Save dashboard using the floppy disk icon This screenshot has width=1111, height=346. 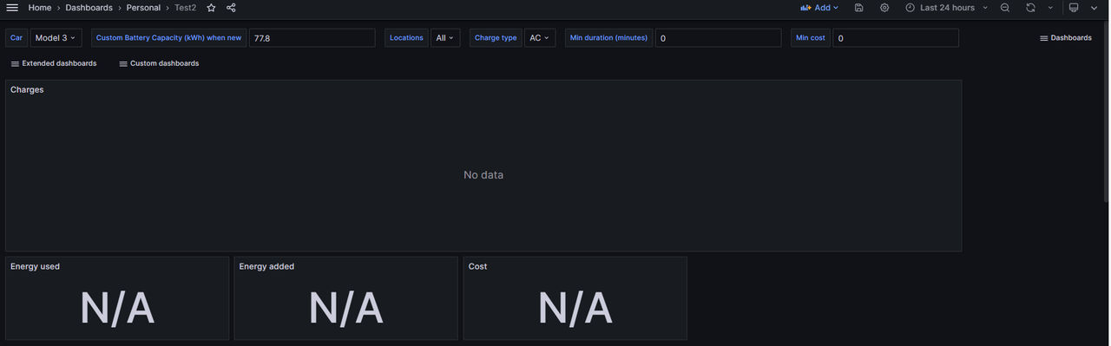coord(858,8)
